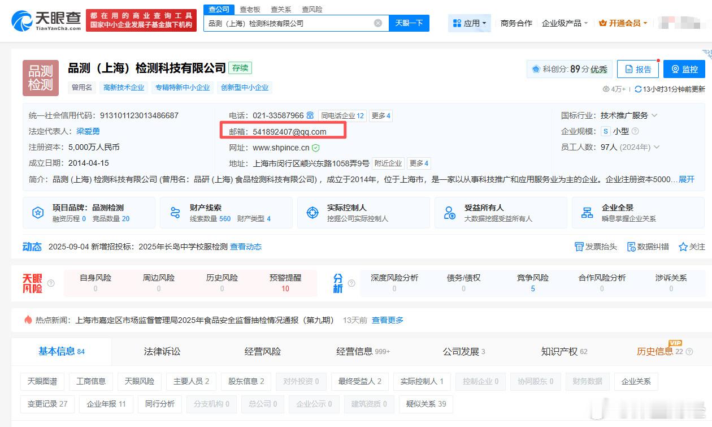Click the refresh icon beside 13小时31分钟前更新
712x427 pixels.
(639, 89)
